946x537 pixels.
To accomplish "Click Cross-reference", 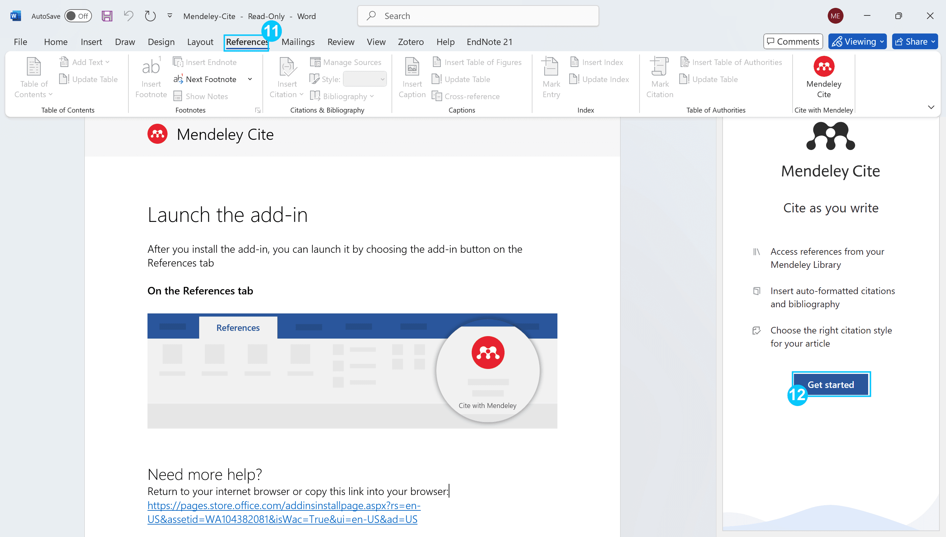I will coord(466,96).
